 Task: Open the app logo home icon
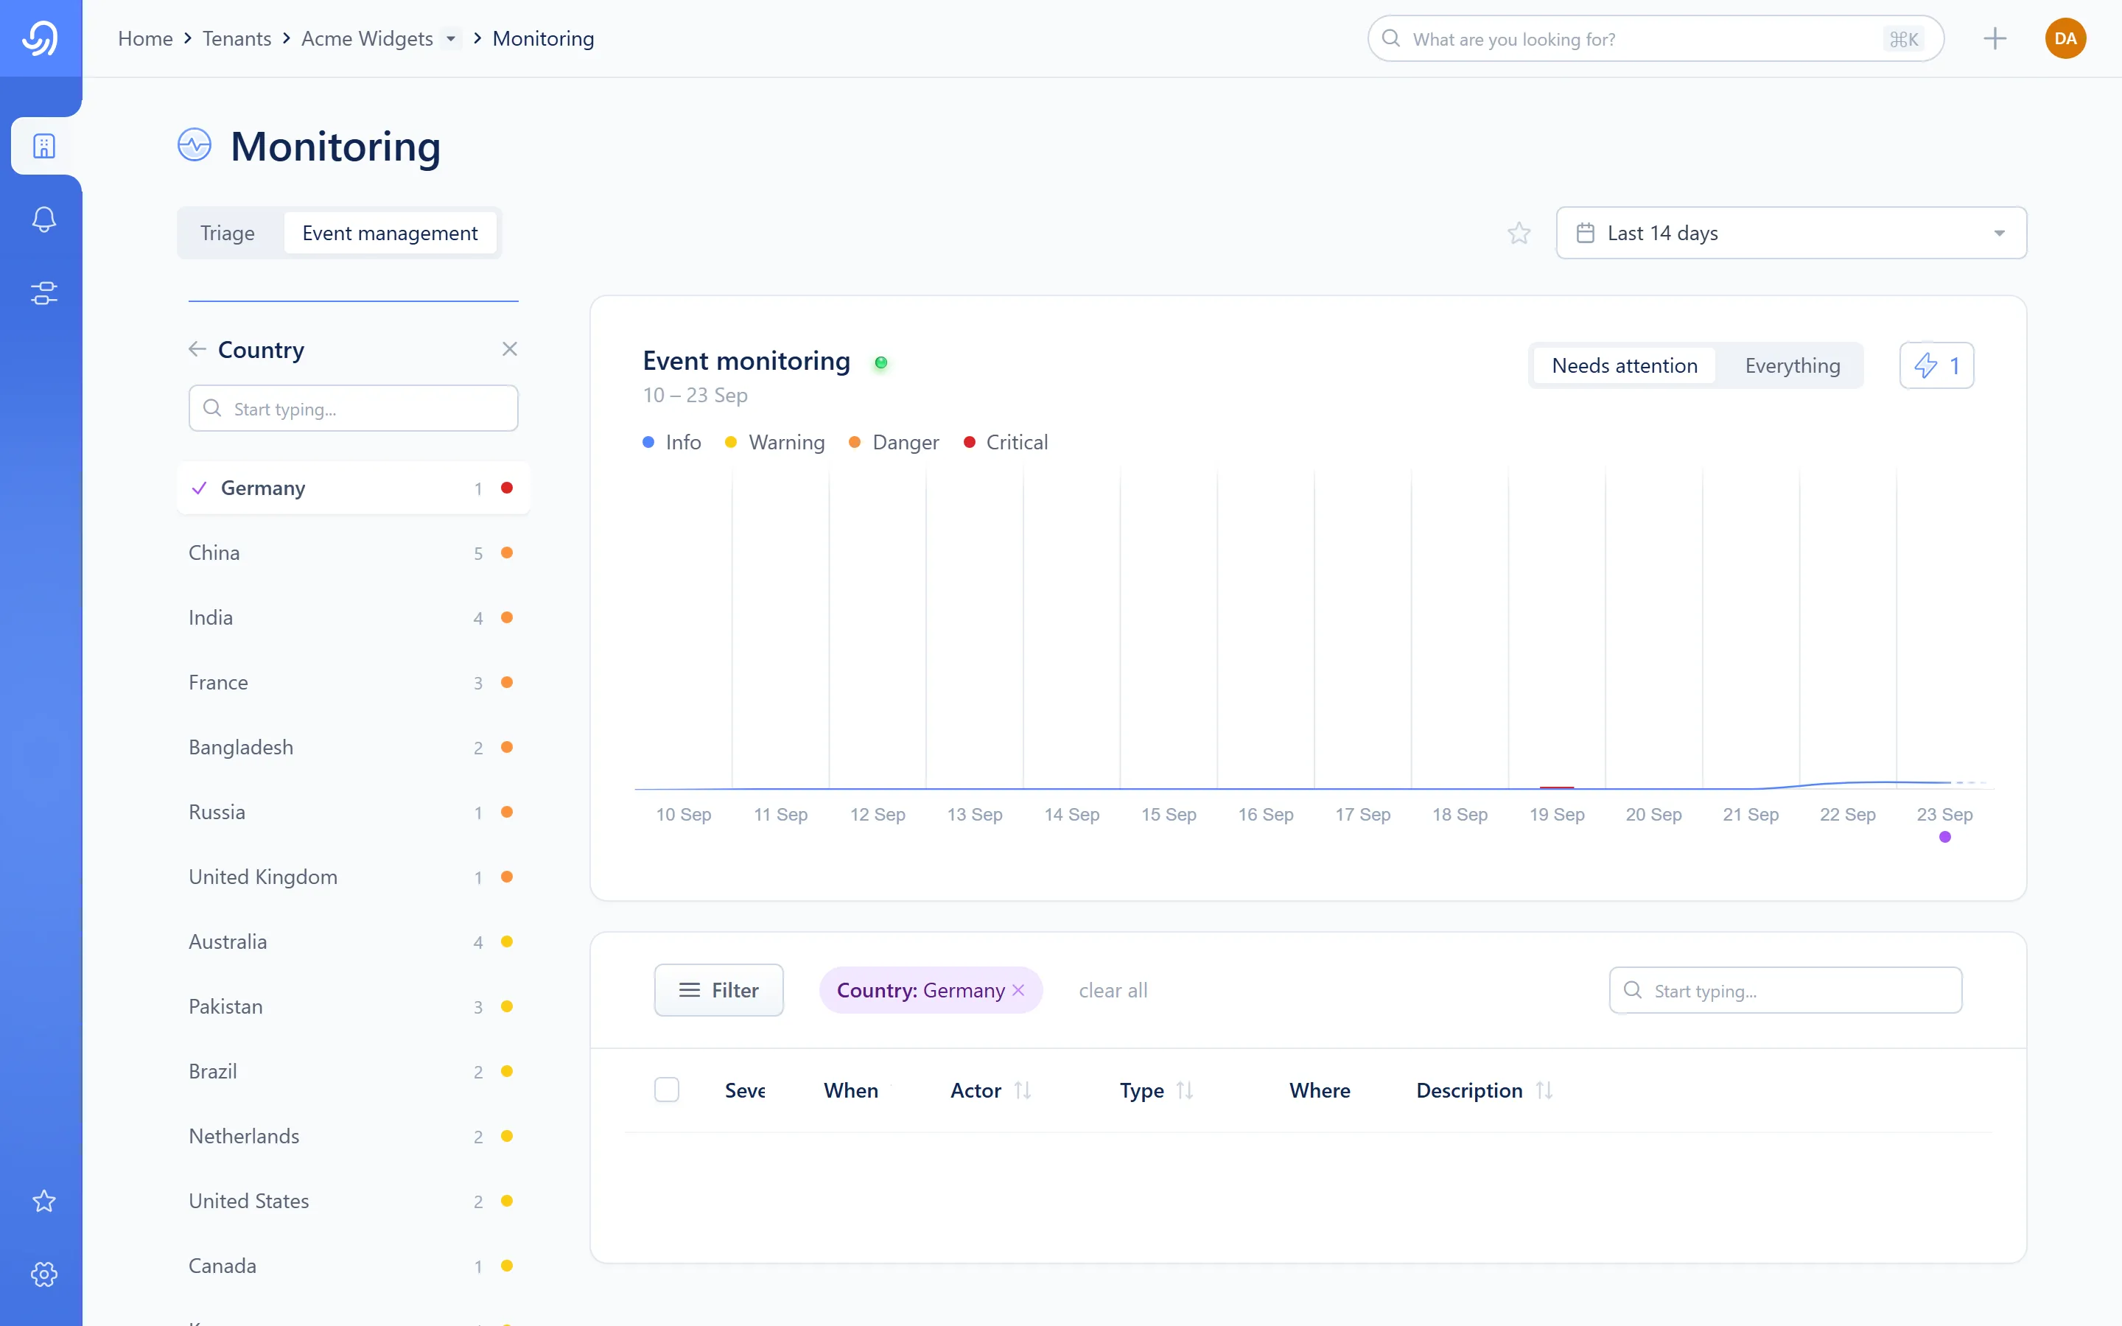click(x=41, y=38)
